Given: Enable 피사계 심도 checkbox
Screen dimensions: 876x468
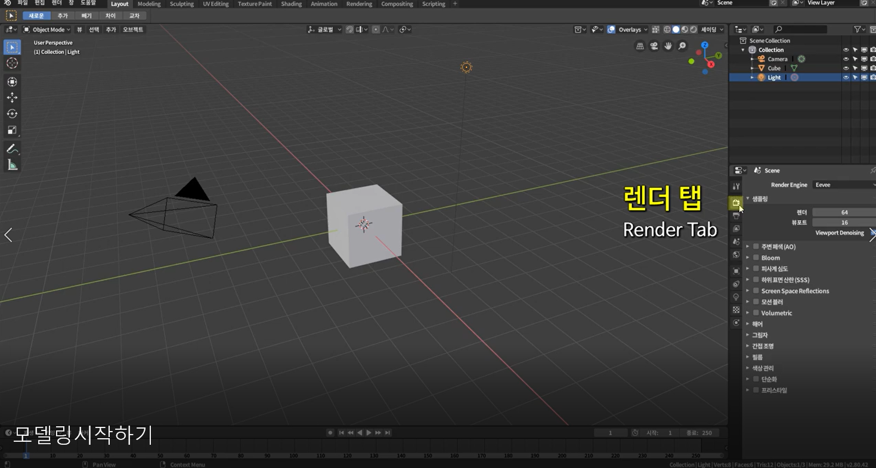Looking at the screenshot, I should coord(756,269).
